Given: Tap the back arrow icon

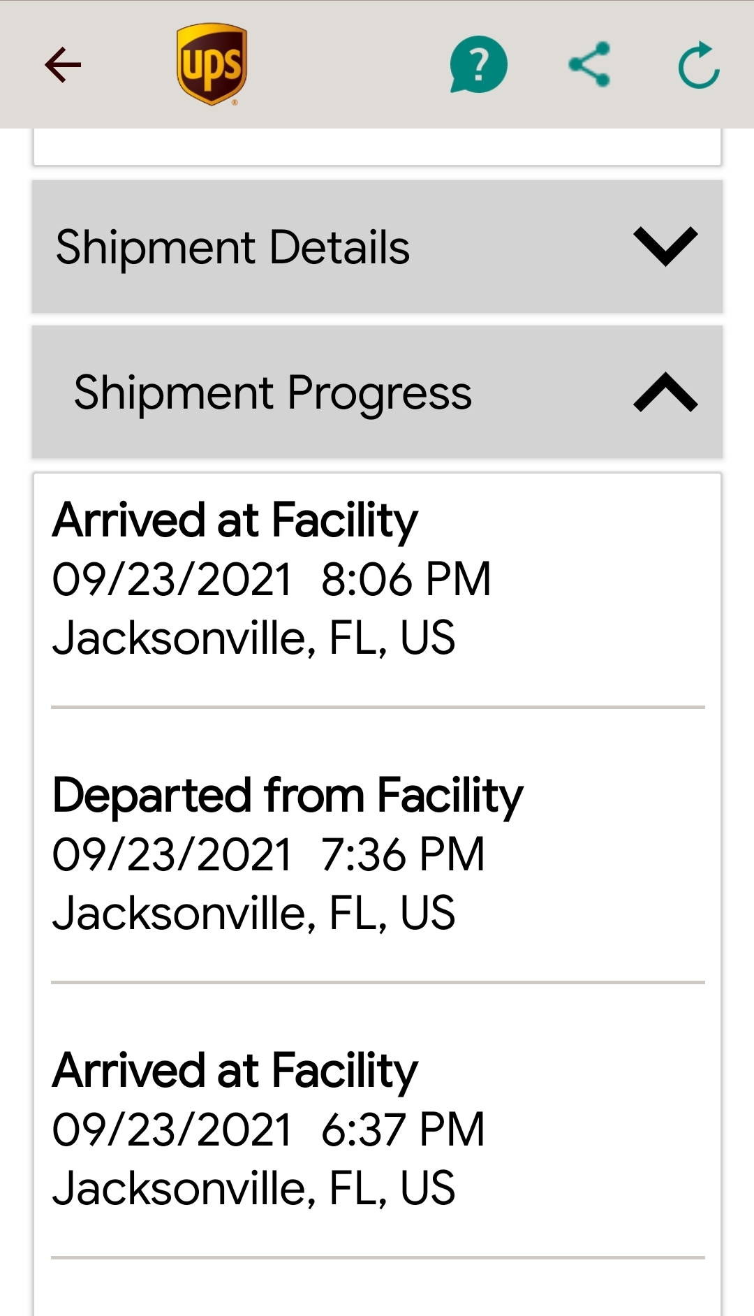Looking at the screenshot, I should [x=63, y=65].
